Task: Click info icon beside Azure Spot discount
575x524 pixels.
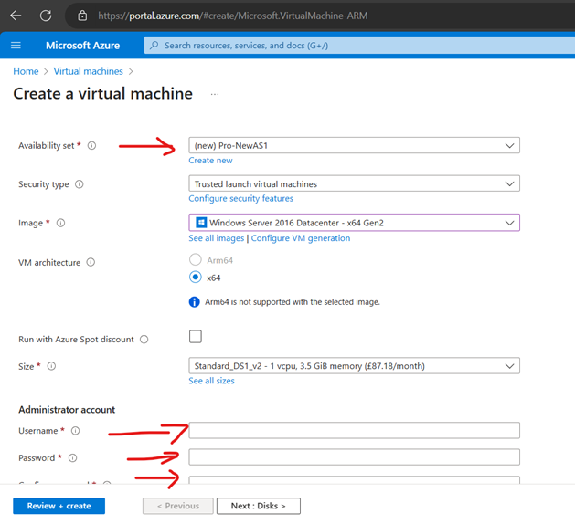Action: click(144, 340)
